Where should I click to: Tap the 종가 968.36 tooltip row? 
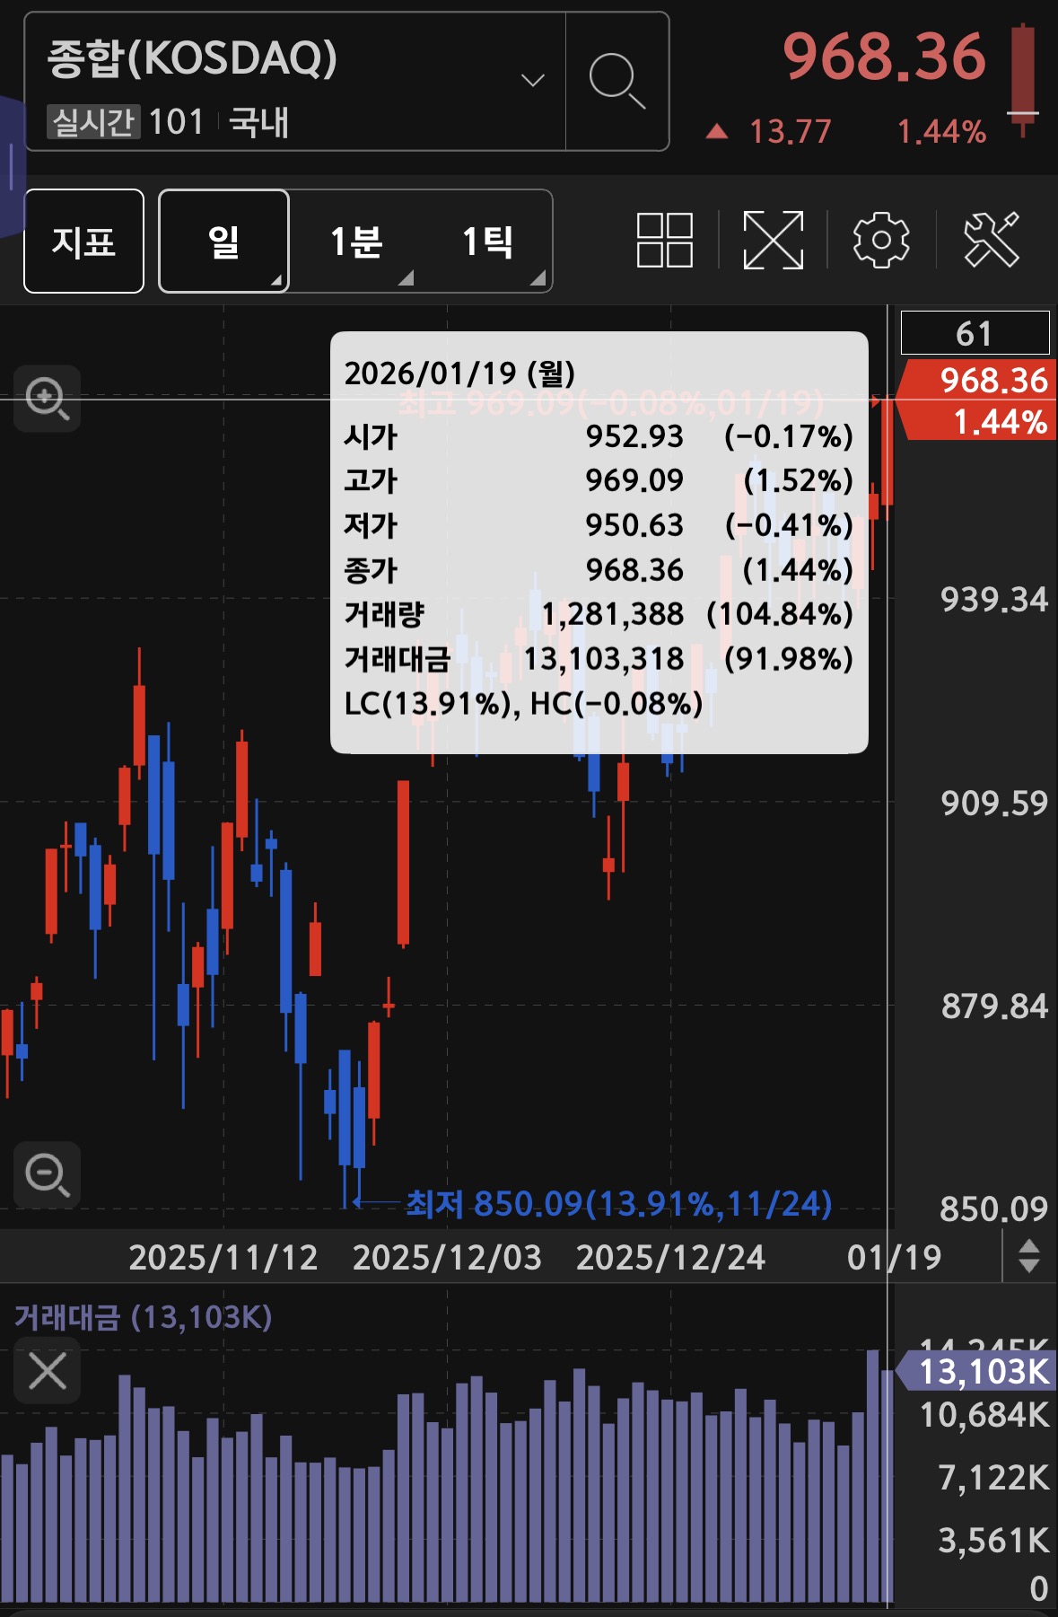pos(599,570)
